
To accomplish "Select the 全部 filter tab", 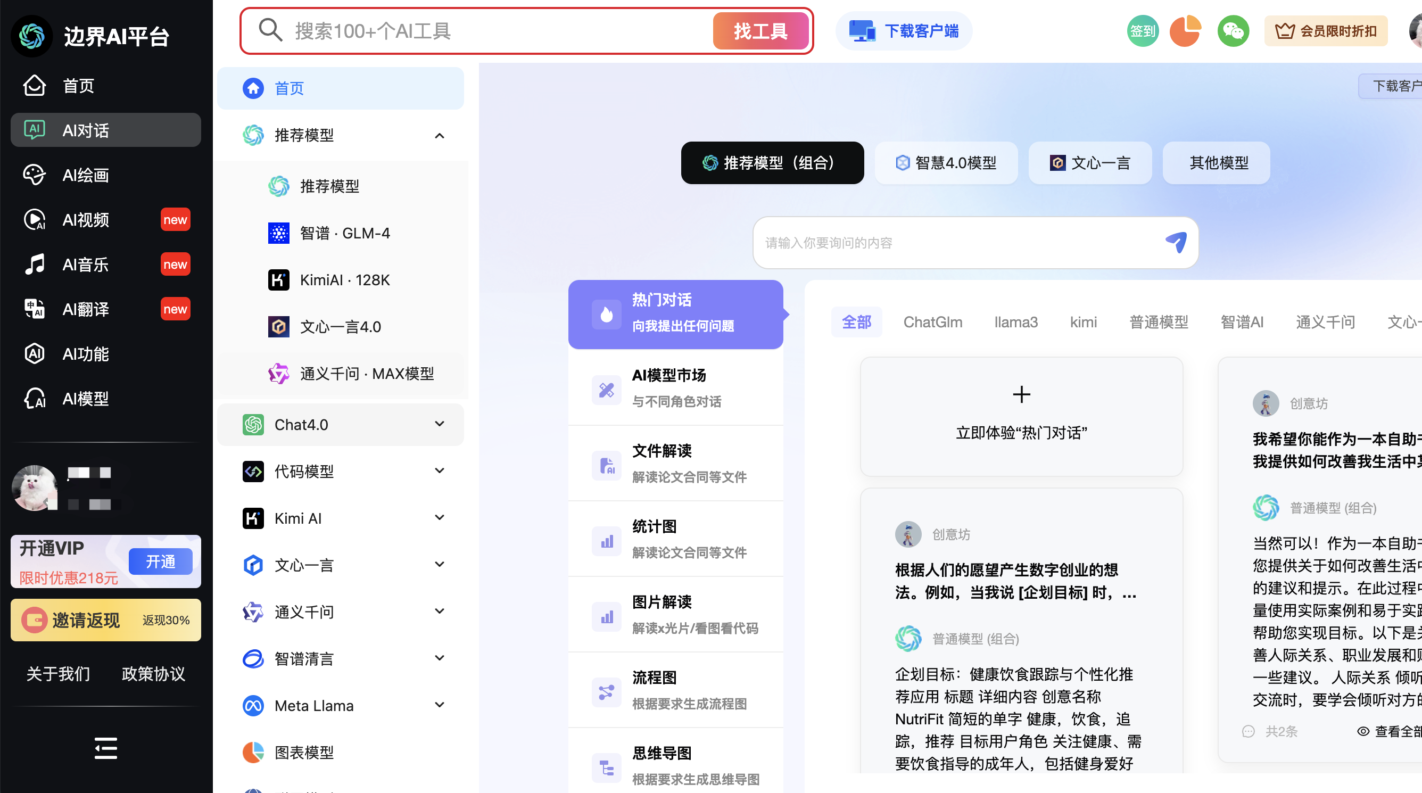I will click(x=856, y=322).
